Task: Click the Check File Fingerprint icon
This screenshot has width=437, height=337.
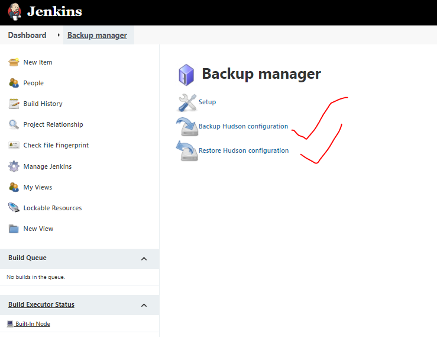Action: (14, 145)
